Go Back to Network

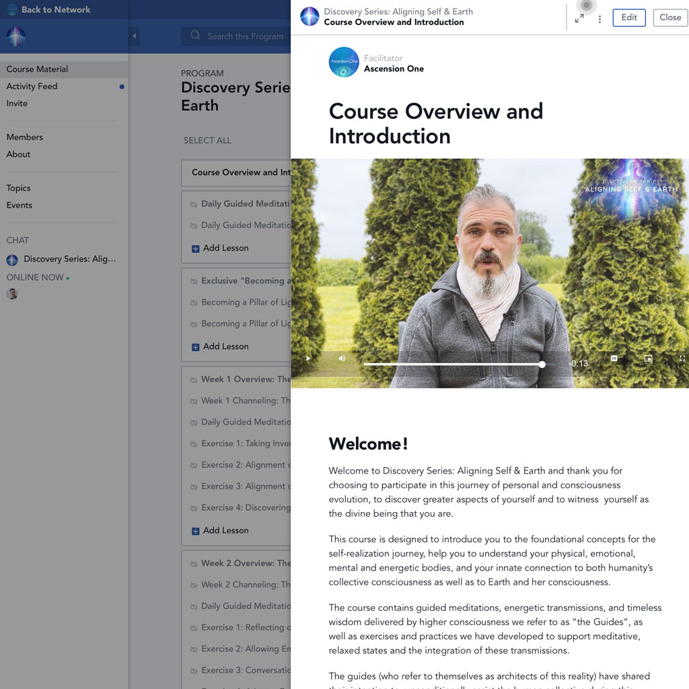[x=56, y=9]
